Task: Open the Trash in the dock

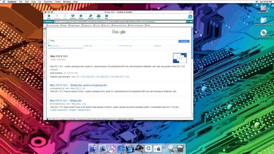Action: 180,149
